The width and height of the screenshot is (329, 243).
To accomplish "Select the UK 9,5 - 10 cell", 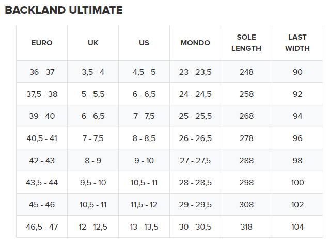I will 93,183.
